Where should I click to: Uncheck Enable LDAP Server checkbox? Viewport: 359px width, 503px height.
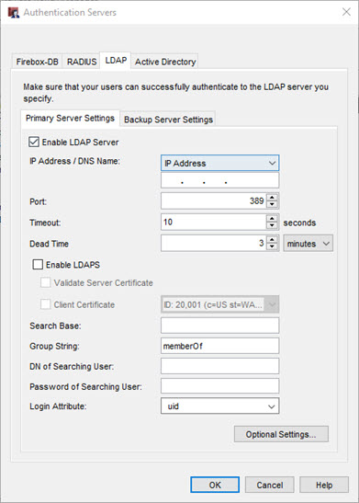tap(34, 142)
